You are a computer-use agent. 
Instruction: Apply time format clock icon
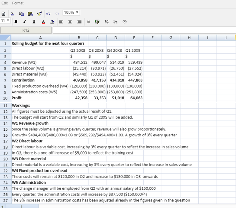pyautogui.click(x=125, y=22)
